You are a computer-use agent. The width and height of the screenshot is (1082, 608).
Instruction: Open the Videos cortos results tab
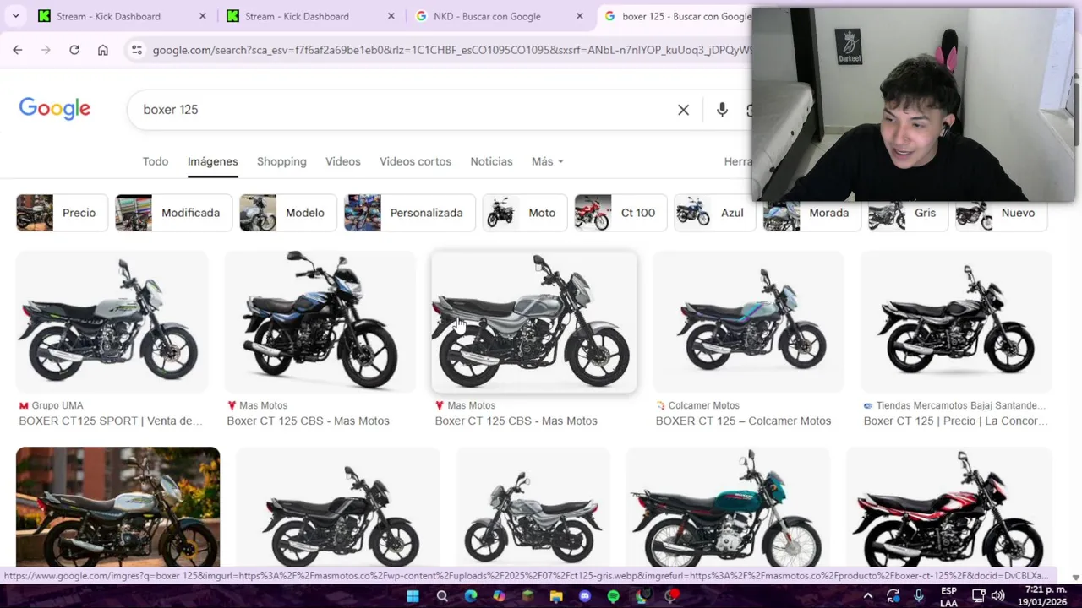coord(415,161)
